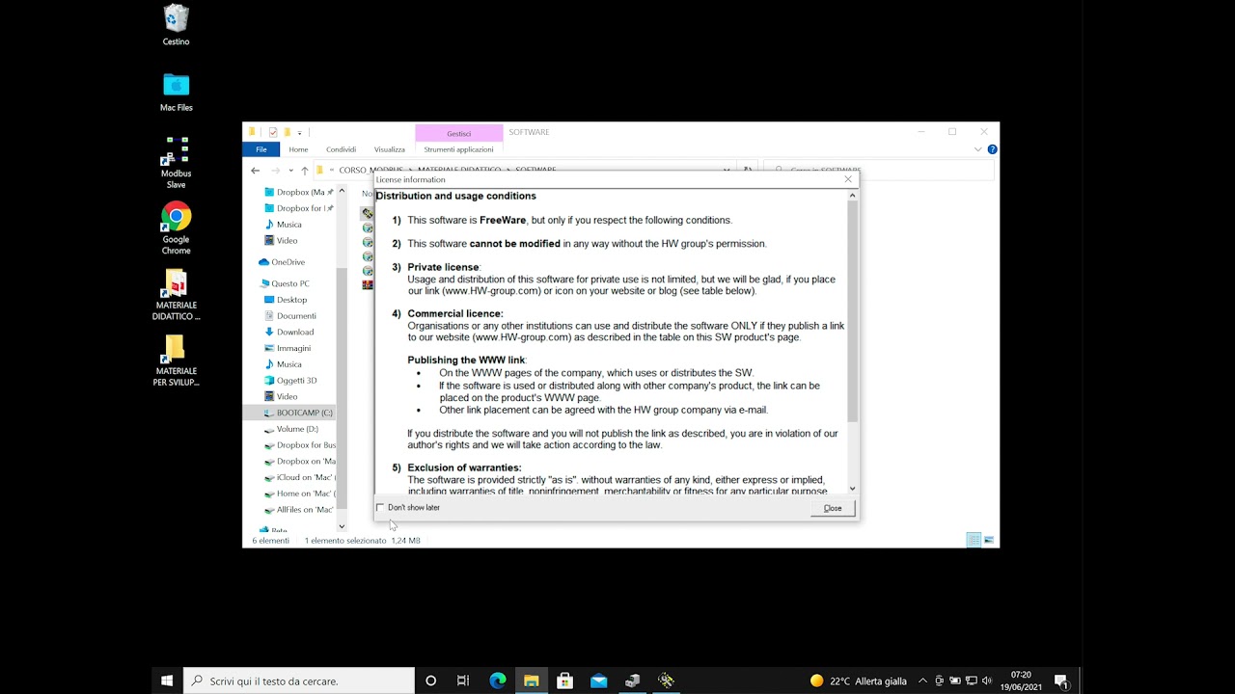Open the Cestino recycle bin icon
Viewport: 1235px width, 694px height.
(177, 25)
